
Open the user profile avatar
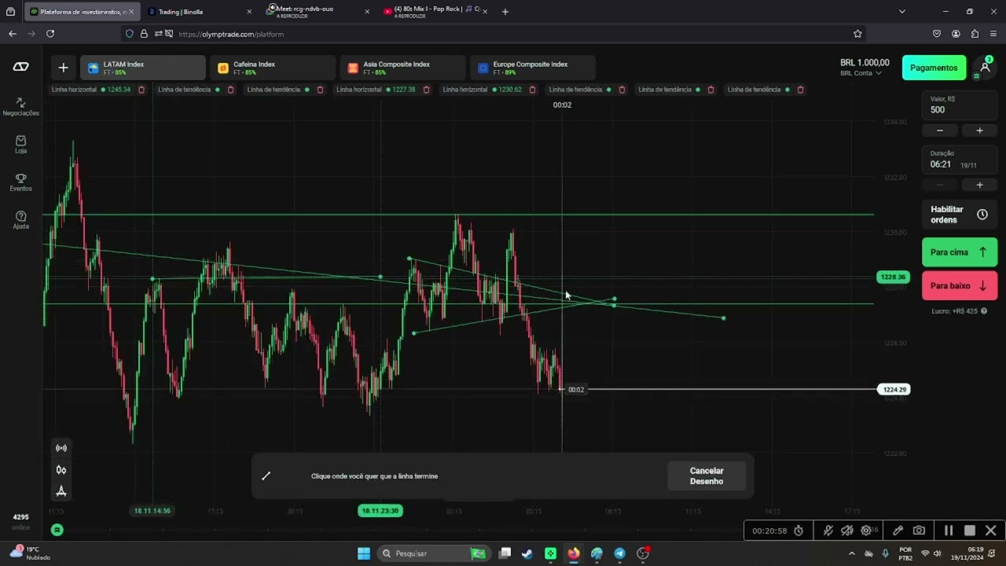pos(985,68)
